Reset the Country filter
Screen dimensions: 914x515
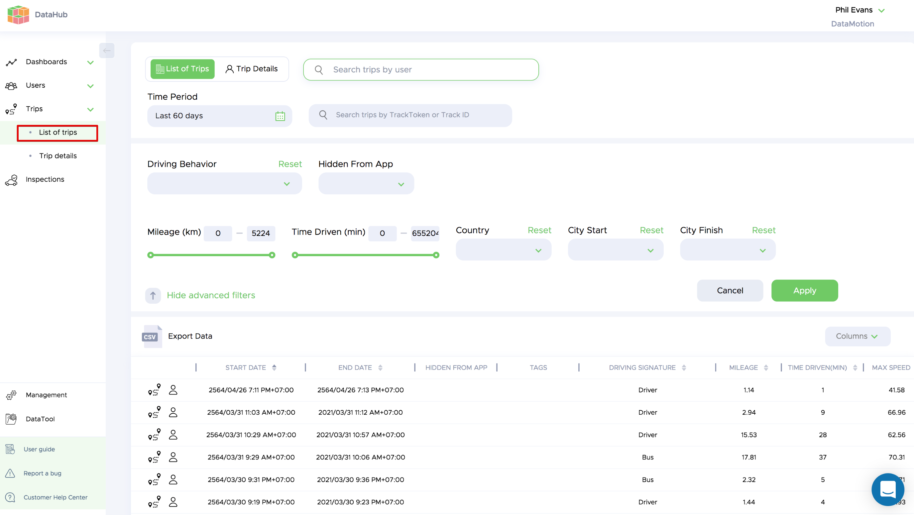[539, 230]
